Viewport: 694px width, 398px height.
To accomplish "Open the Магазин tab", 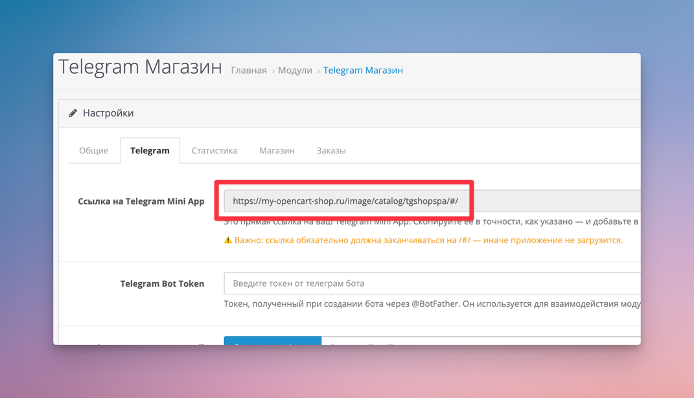I will point(277,150).
